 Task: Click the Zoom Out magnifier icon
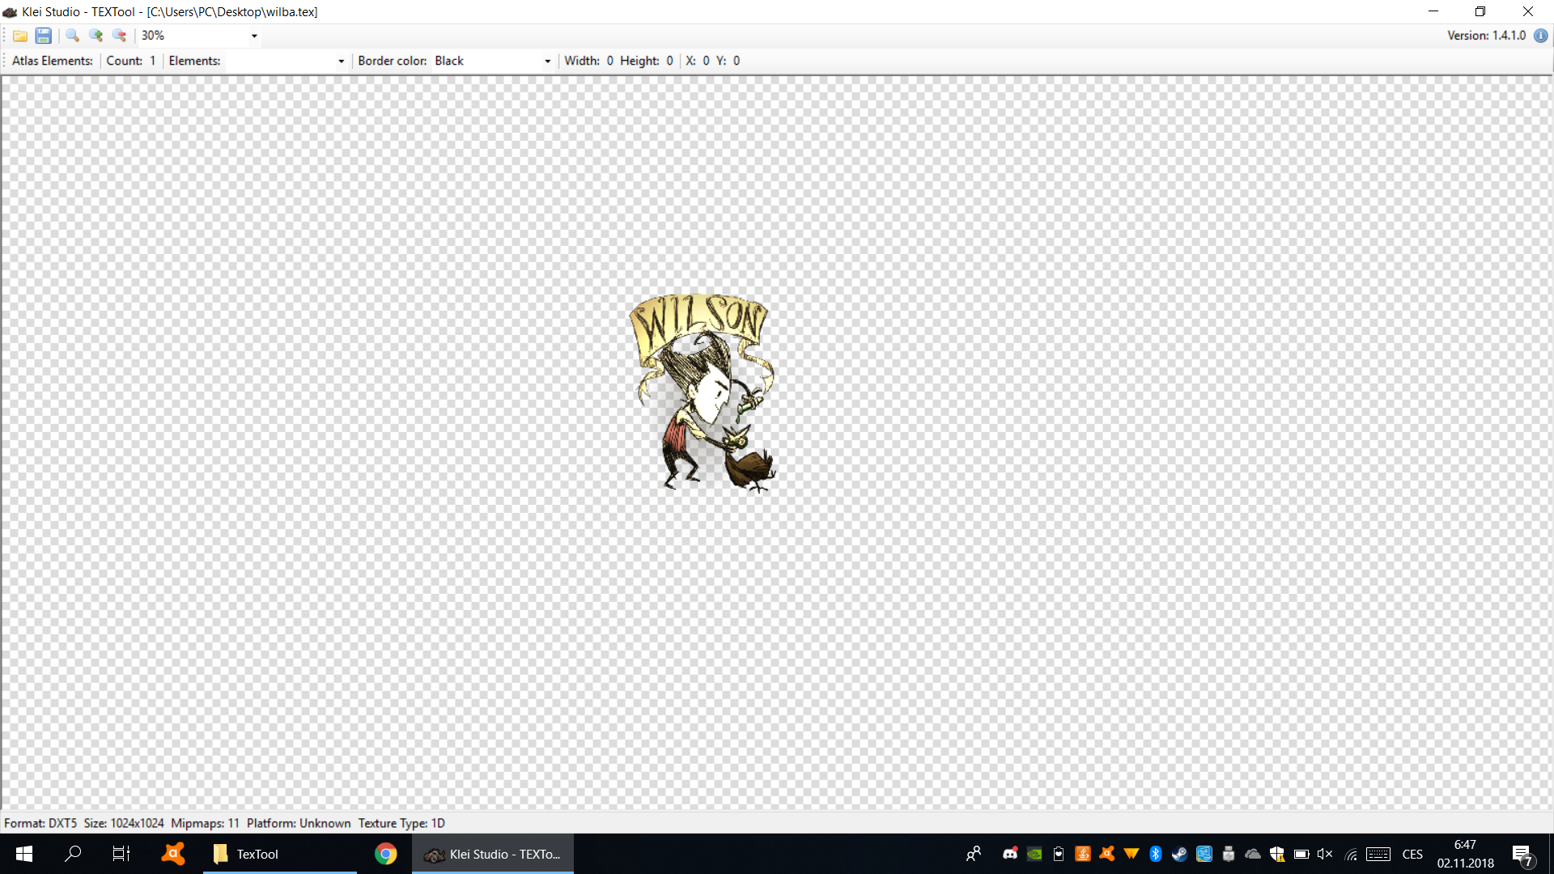(x=119, y=36)
